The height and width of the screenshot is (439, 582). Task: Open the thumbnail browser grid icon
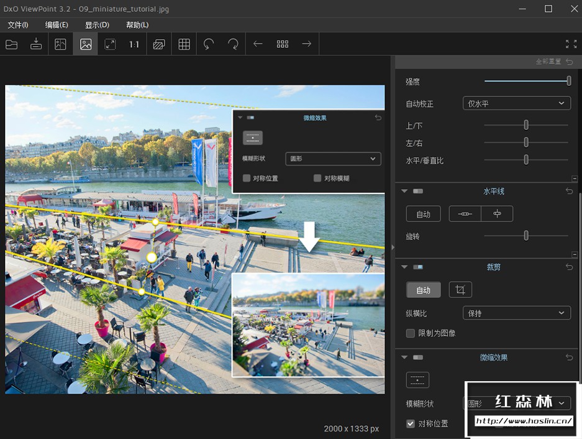283,44
